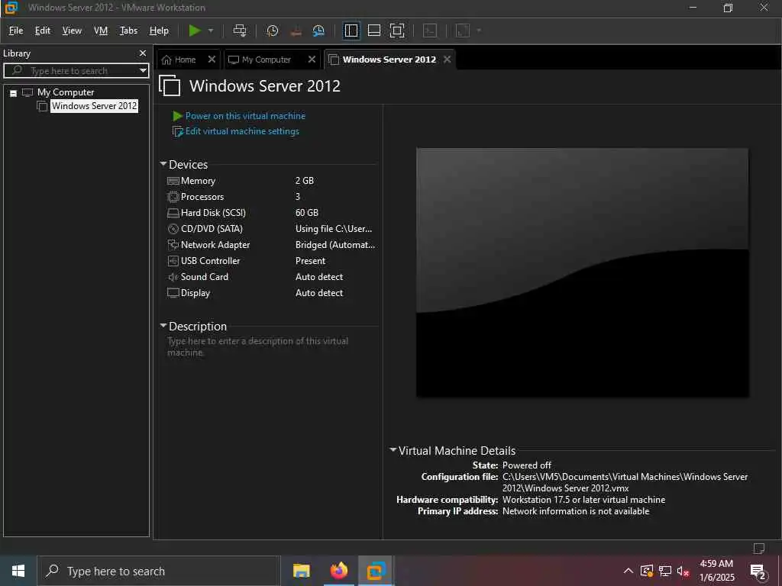Click the green Power On toolbar button

pos(195,31)
